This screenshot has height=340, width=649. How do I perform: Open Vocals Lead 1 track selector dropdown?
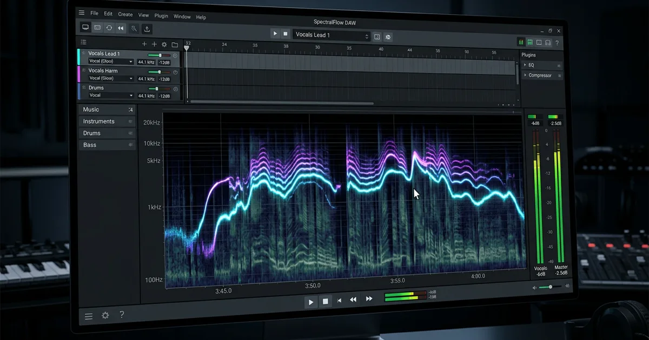(x=332, y=35)
